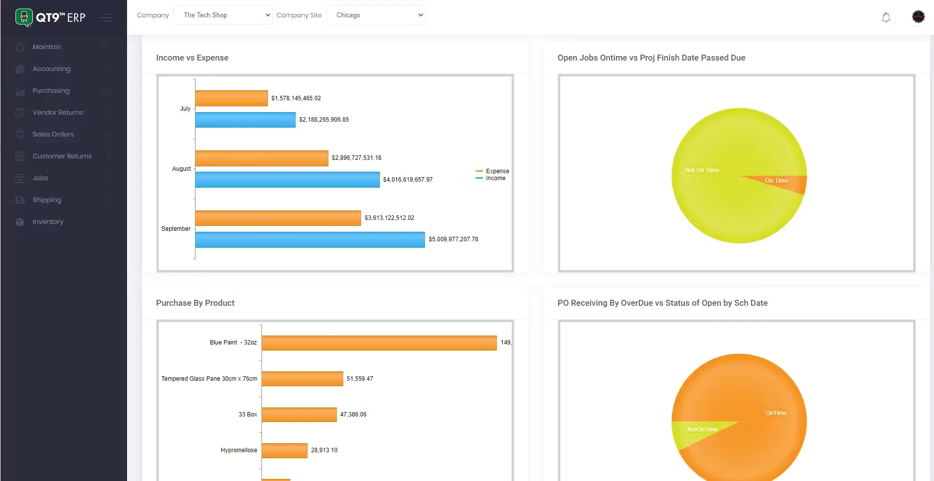Open the Maintain module icon in sidebar

coord(20,47)
